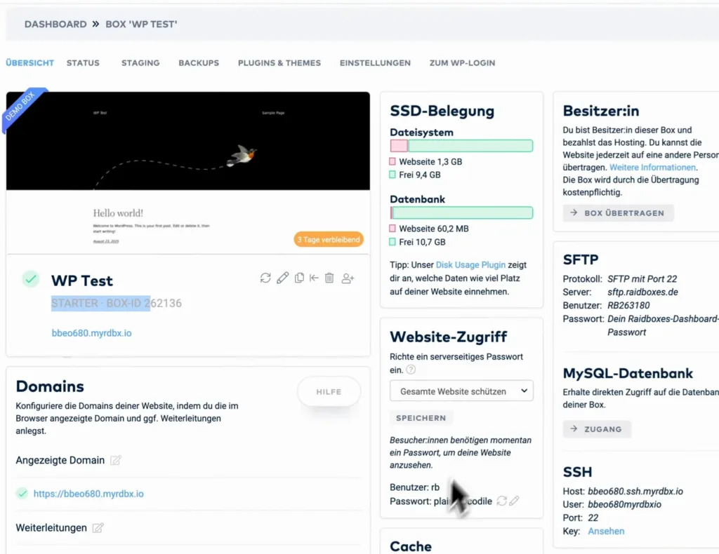Click the Frei 9,4 GB legend entry
Image resolution: width=719 pixels, height=554 pixels.
[x=415, y=175]
